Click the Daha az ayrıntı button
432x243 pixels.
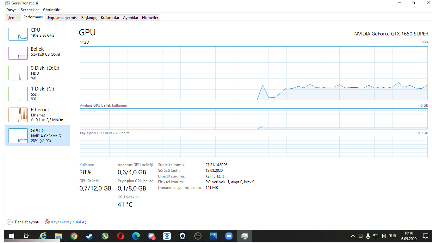coord(23,222)
